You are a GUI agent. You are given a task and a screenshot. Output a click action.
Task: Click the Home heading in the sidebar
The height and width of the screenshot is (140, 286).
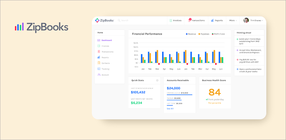[100, 33]
